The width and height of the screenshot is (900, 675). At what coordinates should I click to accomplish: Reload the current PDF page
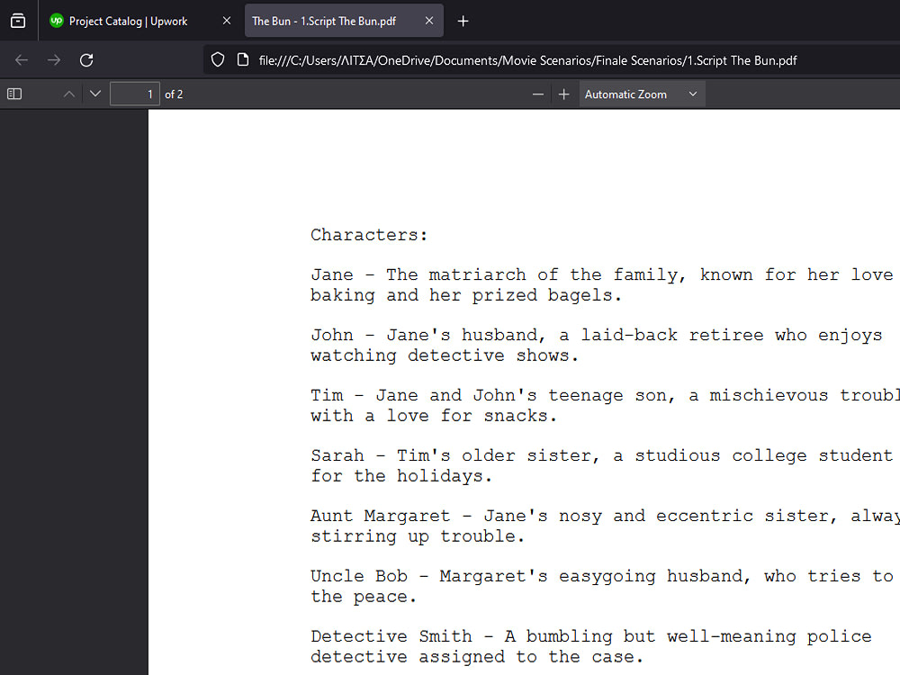[85, 59]
